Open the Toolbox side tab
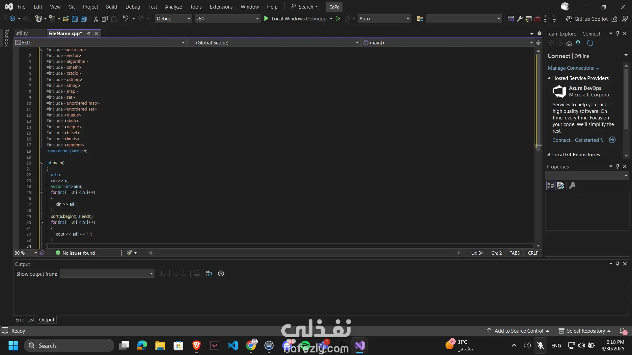Viewport: 632px width, 355px height. 7,38
